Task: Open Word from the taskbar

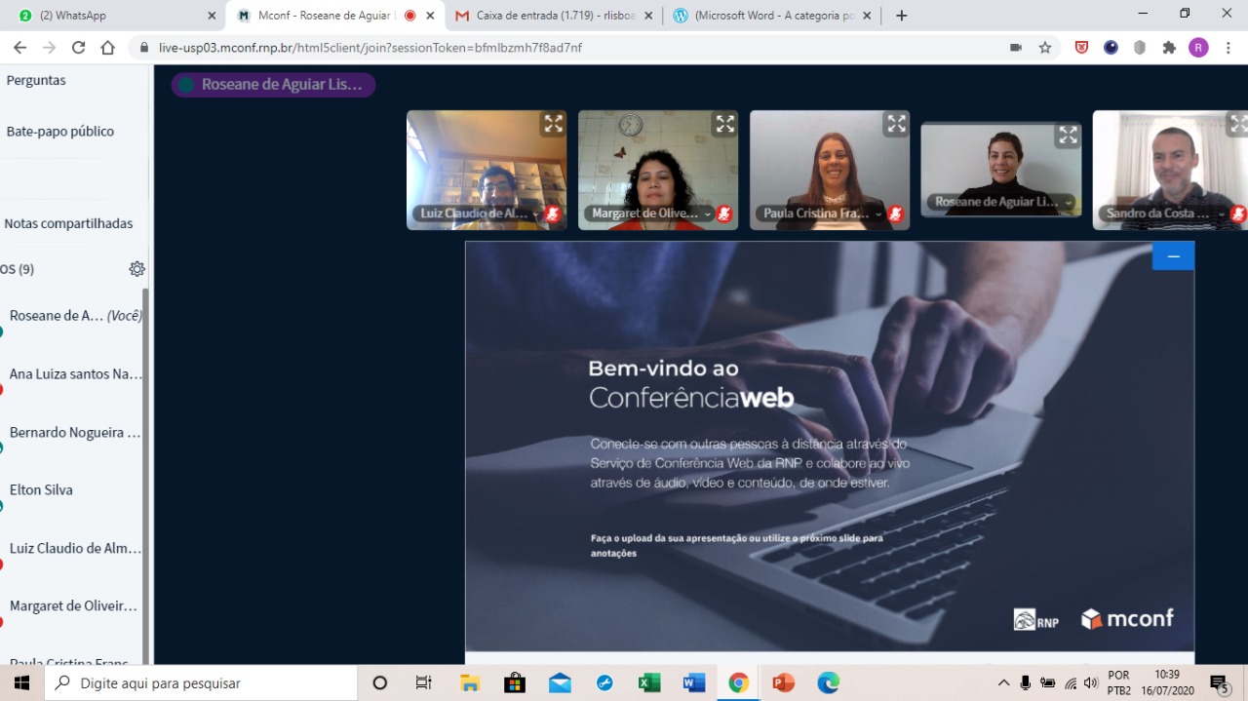Action: [x=694, y=682]
